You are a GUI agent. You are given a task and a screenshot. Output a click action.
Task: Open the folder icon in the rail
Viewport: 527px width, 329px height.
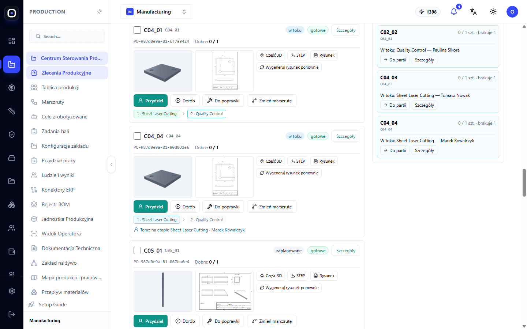click(12, 181)
